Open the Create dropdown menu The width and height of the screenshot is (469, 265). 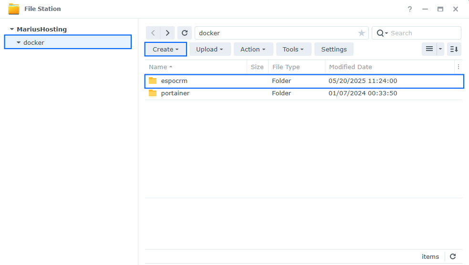coord(166,49)
